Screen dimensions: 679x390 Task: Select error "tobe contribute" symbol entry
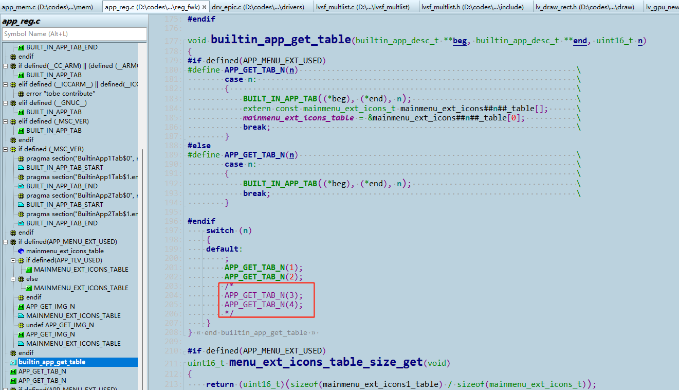click(x=61, y=94)
